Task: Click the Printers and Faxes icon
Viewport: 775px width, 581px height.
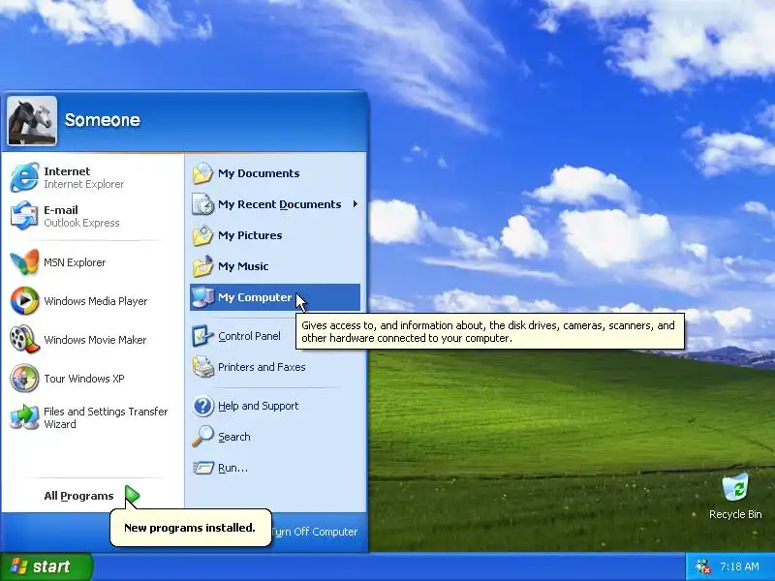Action: click(202, 367)
